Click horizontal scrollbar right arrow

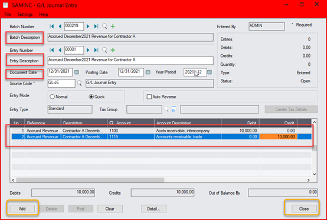(x=308, y=180)
